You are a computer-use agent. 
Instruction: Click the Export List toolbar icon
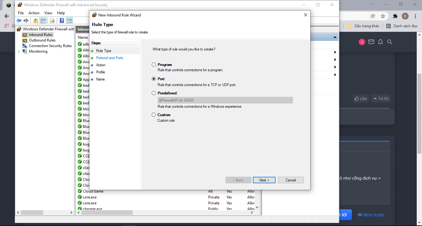52,21
